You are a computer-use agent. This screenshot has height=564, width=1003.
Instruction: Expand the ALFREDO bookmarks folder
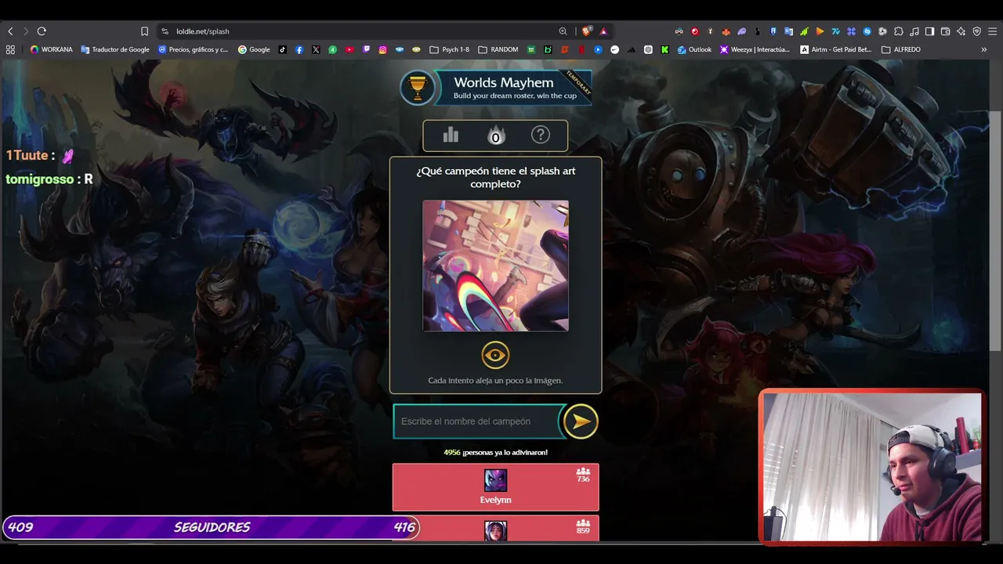pos(901,49)
